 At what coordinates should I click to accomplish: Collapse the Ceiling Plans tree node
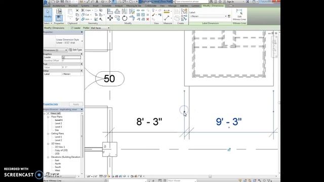48,133
